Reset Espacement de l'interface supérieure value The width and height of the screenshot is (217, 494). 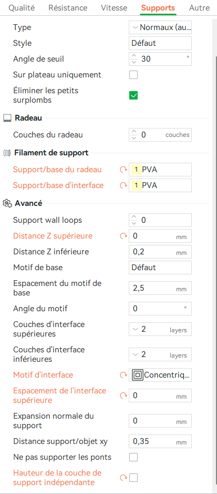coord(122,396)
